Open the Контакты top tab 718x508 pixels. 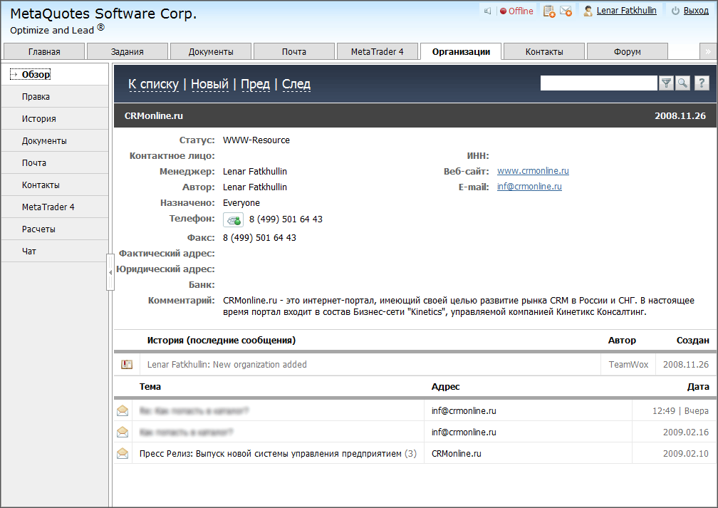[x=544, y=52]
